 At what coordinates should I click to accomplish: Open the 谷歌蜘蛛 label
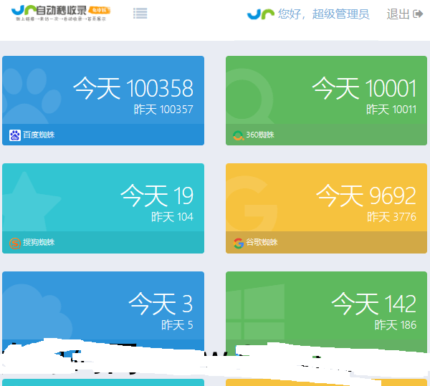click(262, 242)
